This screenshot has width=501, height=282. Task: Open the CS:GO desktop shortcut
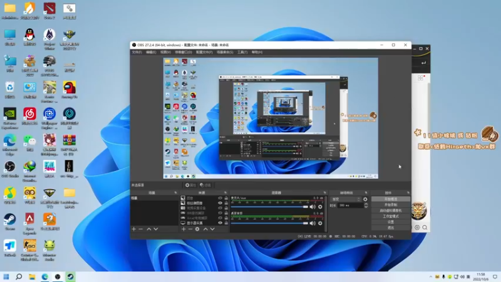tap(29, 250)
